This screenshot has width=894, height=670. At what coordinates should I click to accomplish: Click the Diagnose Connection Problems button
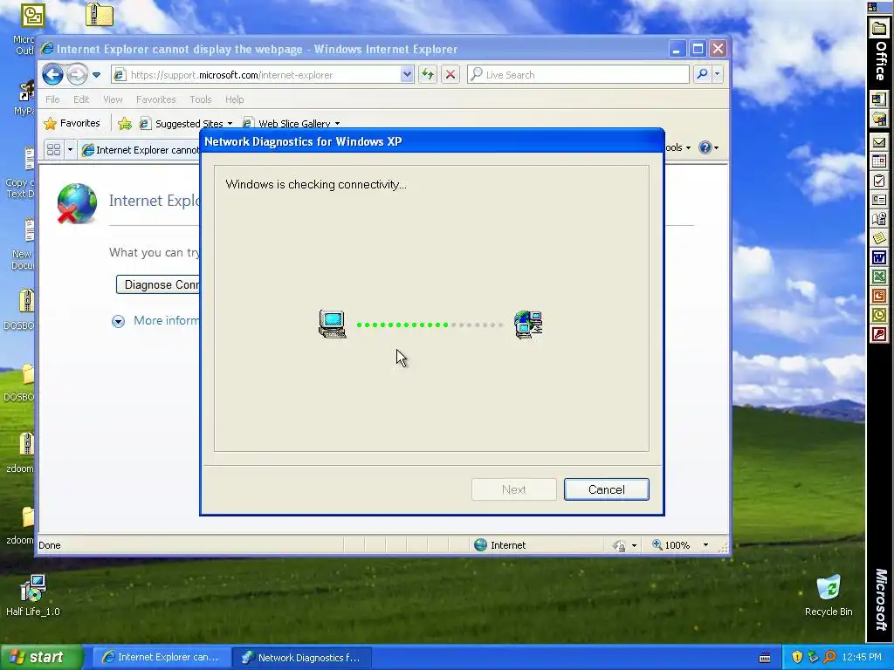coord(158,284)
